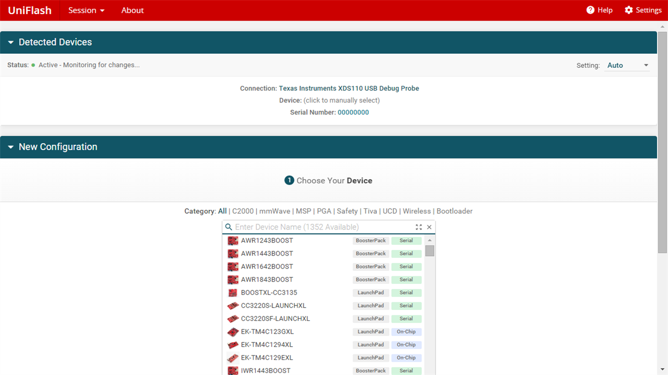Click the CC3220SF-LAUNCHXL board icon
This screenshot has width=668, height=375.
[x=233, y=319]
